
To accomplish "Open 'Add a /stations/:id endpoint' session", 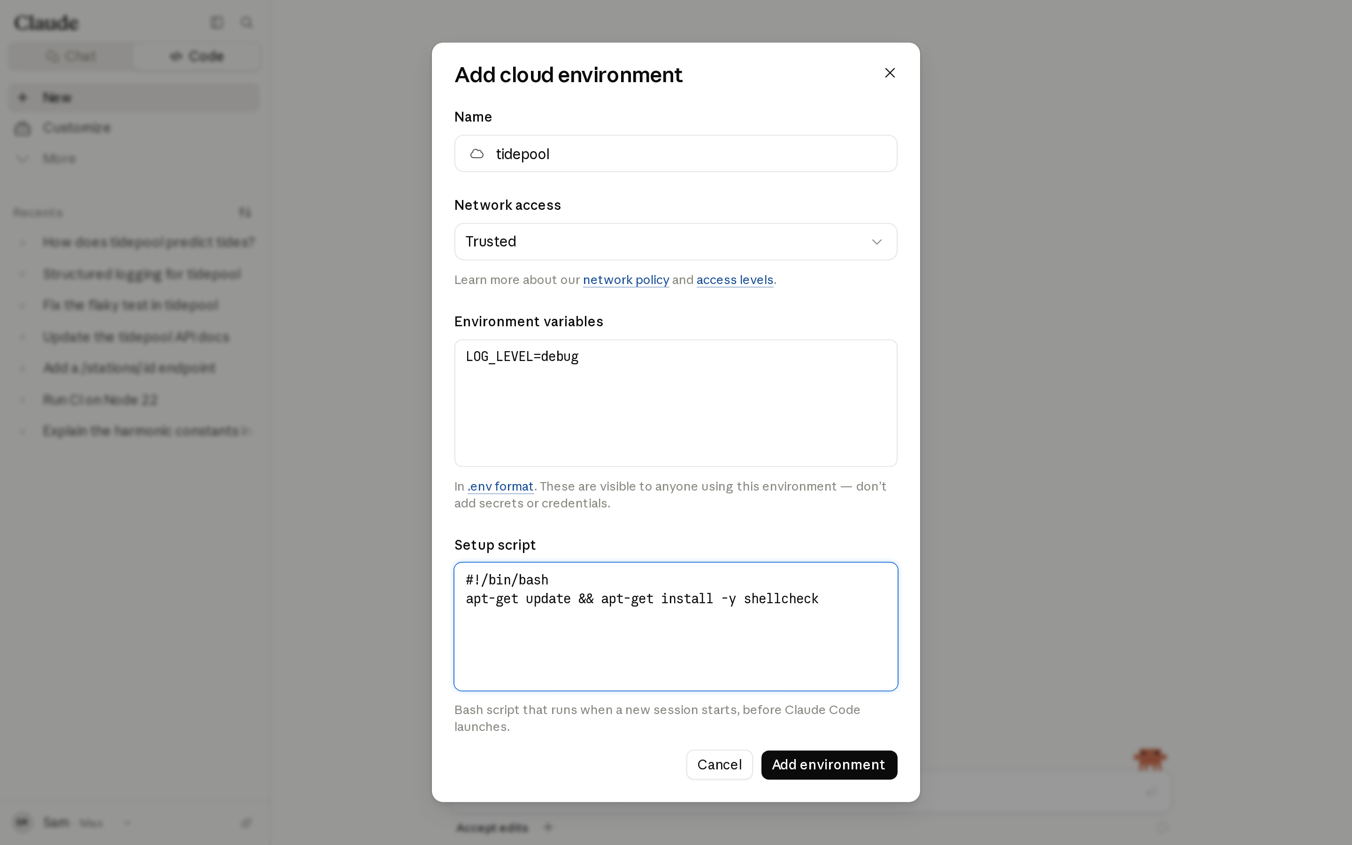I will (x=134, y=369).
